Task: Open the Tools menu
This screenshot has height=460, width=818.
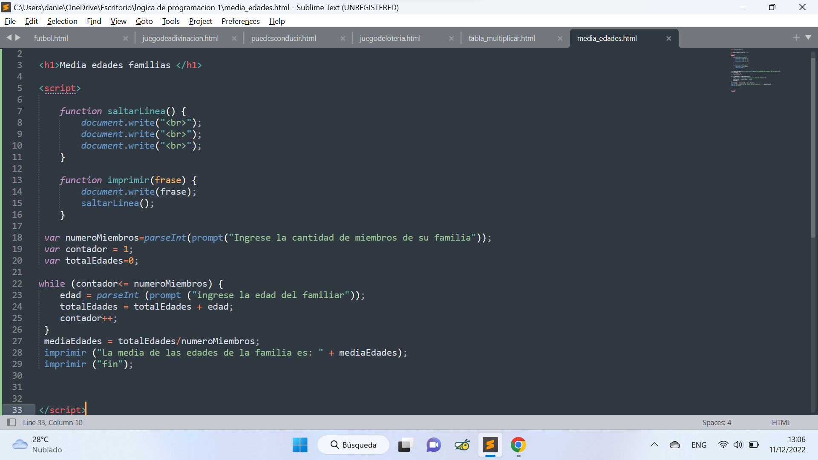Action: pyautogui.click(x=171, y=21)
